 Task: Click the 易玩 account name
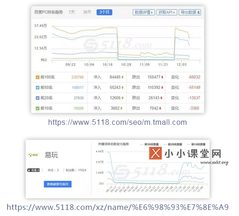click(51, 155)
